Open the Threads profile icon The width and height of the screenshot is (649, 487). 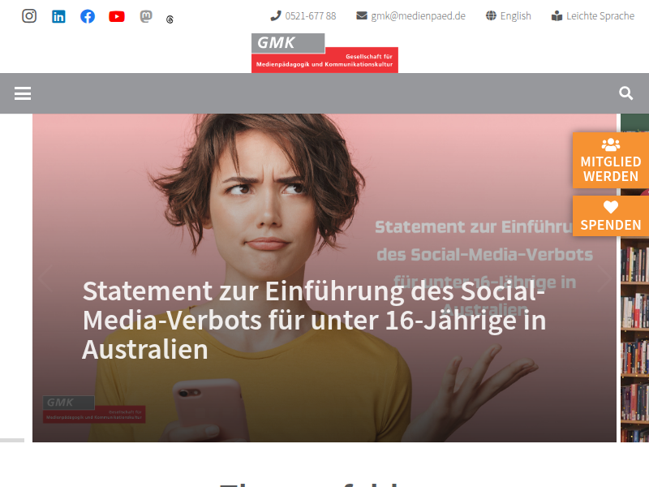[x=170, y=19]
